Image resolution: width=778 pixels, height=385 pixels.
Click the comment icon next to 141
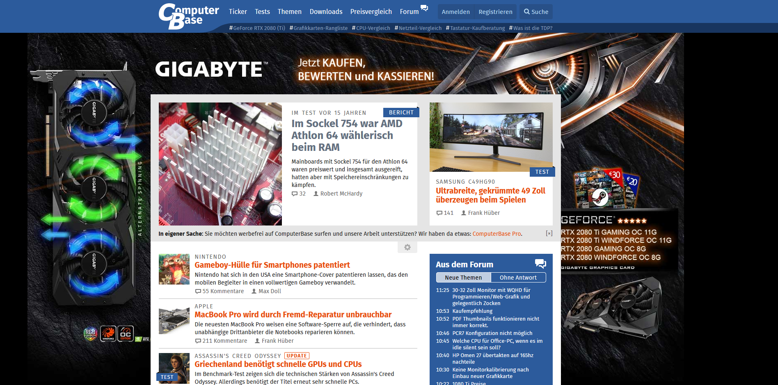coord(439,213)
